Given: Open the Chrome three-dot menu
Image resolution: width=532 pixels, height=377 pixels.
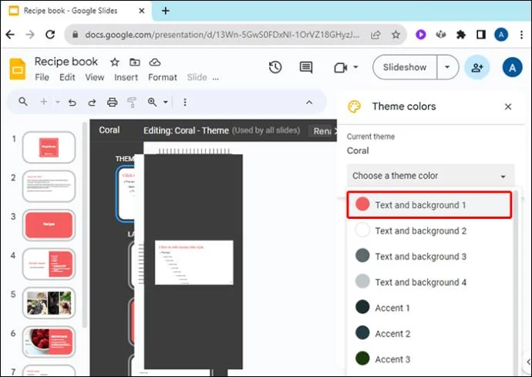Looking at the screenshot, I should click(x=521, y=34).
